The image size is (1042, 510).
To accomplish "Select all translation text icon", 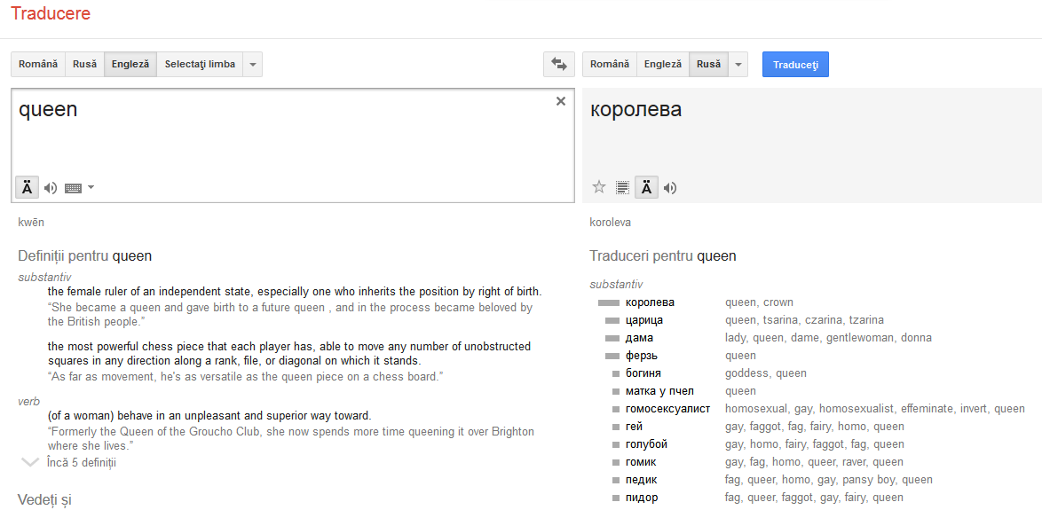I will click(x=622, y=188).
